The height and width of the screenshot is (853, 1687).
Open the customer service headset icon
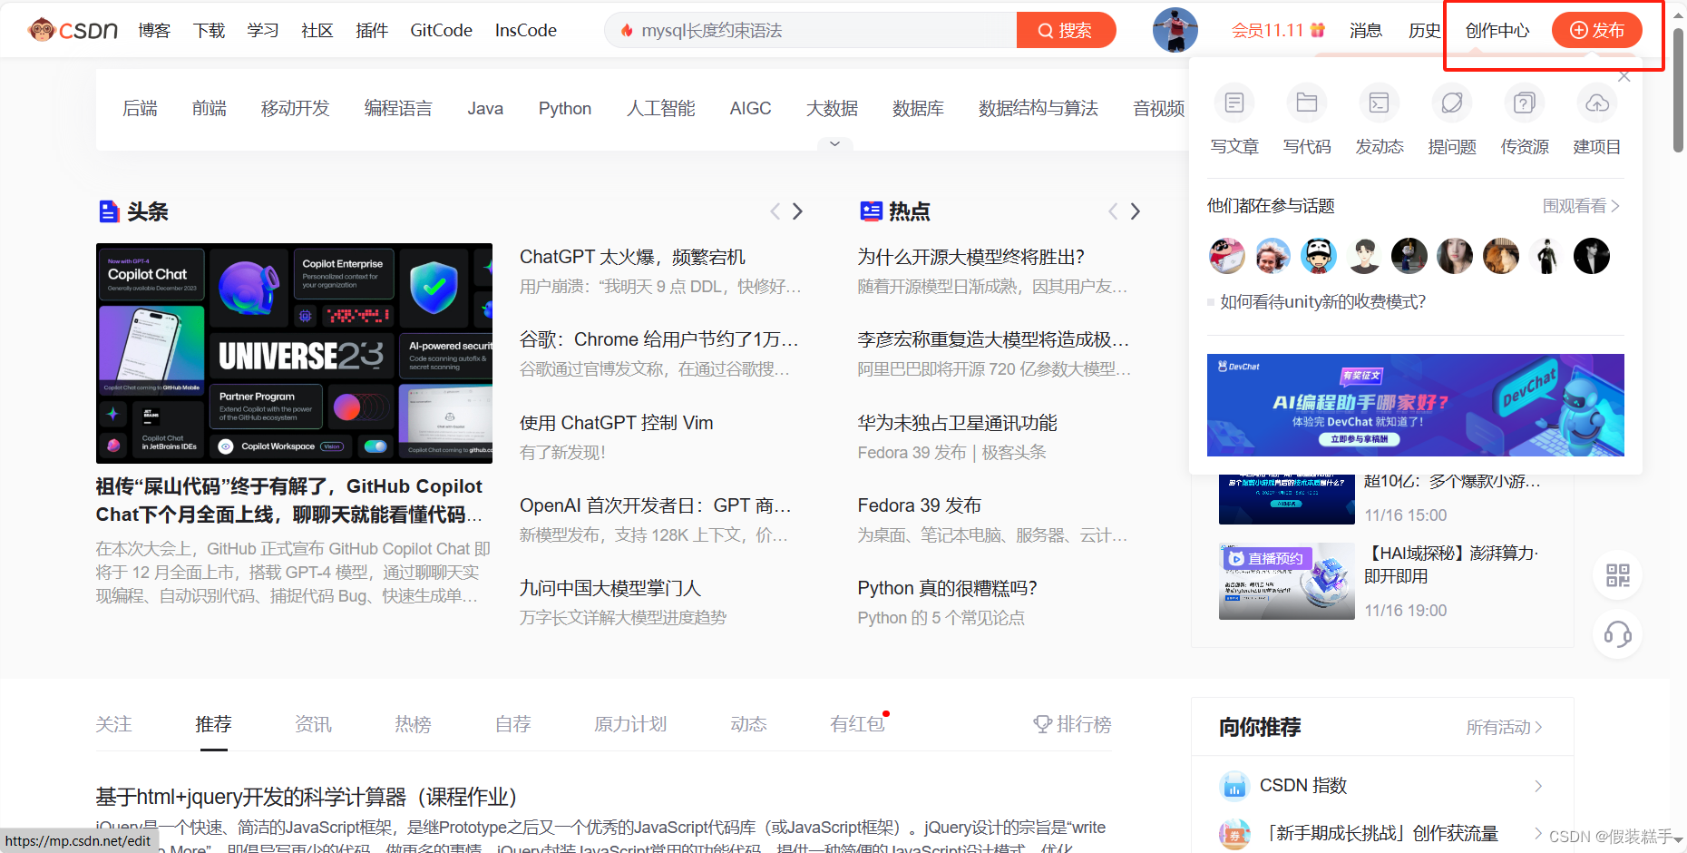click(1618, 633)
